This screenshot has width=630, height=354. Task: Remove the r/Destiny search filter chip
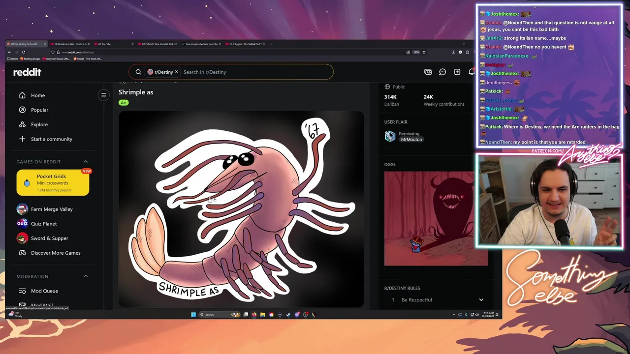(x=176, y=72)
